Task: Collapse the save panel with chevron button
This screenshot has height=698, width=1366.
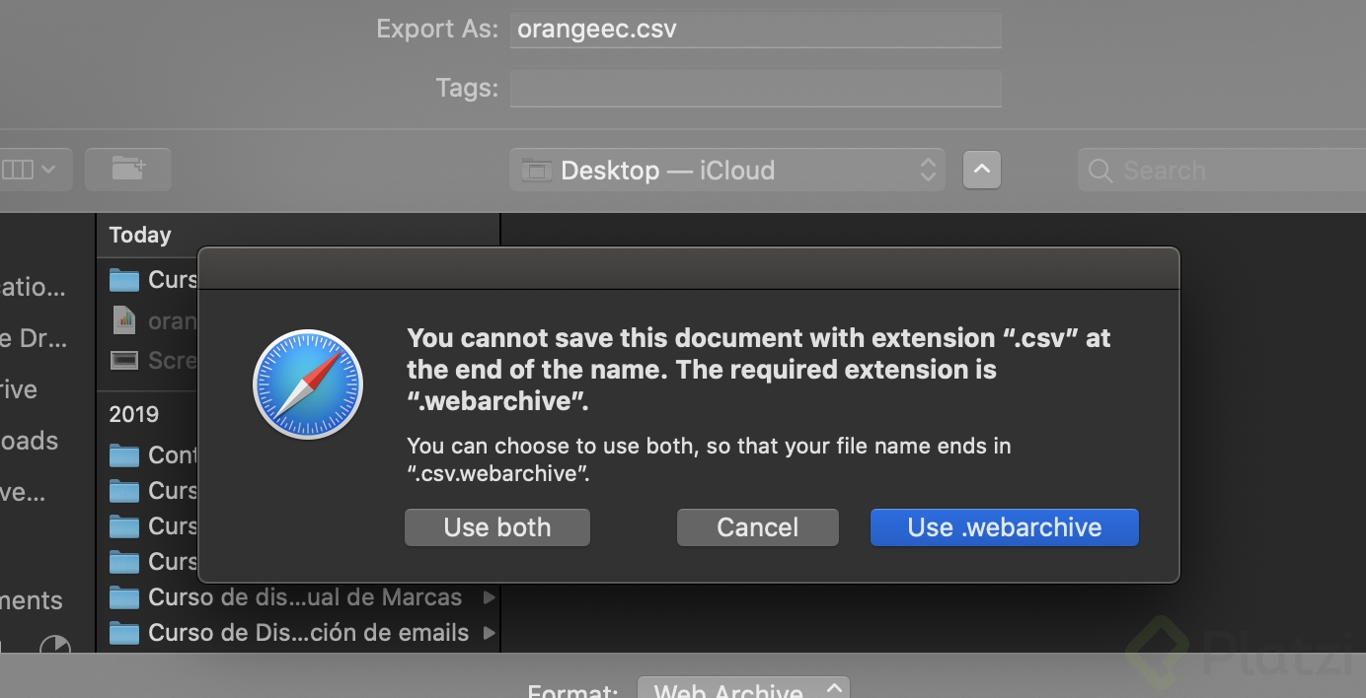Action: click(x=982, y=170)
